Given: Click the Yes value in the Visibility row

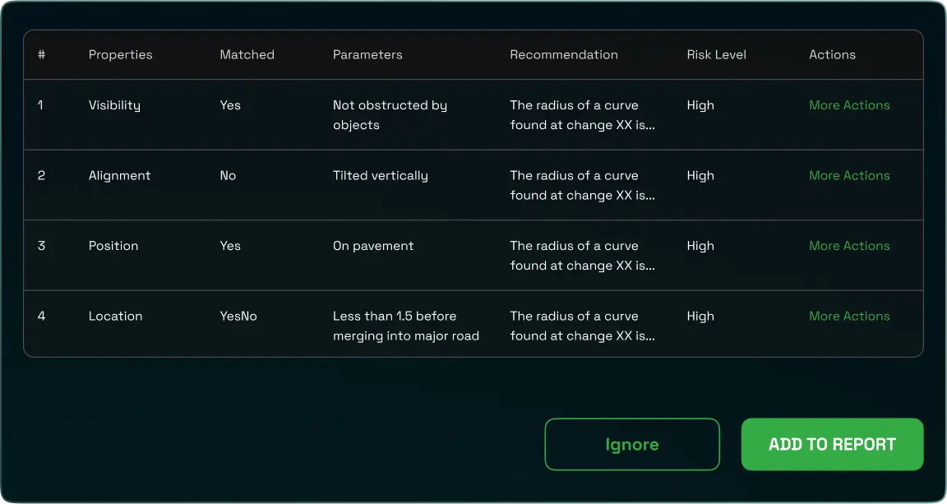Looking at the screenshot, I should 229,104.
